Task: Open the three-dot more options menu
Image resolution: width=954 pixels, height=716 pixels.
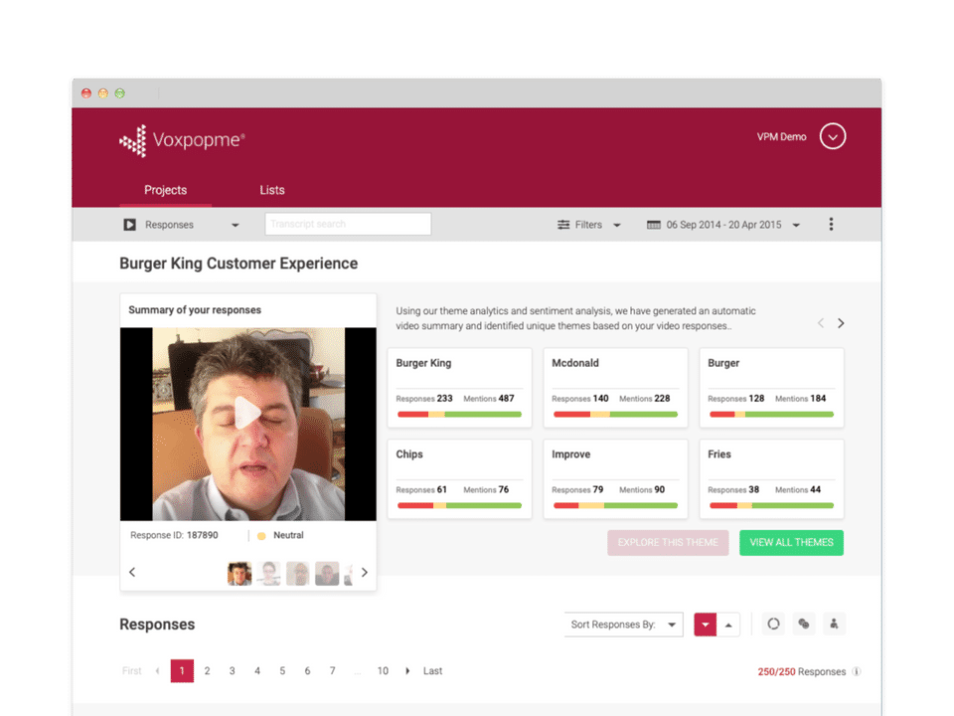Action: pos(831,224)
